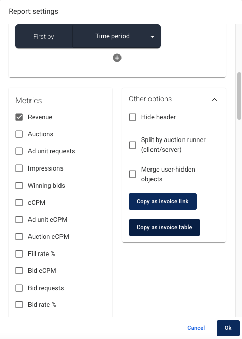
Task: Select the Winning bids metric
Action: coord(19,185)
